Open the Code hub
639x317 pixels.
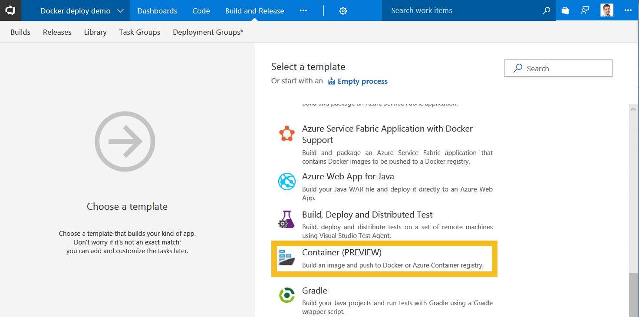[201, 10]
